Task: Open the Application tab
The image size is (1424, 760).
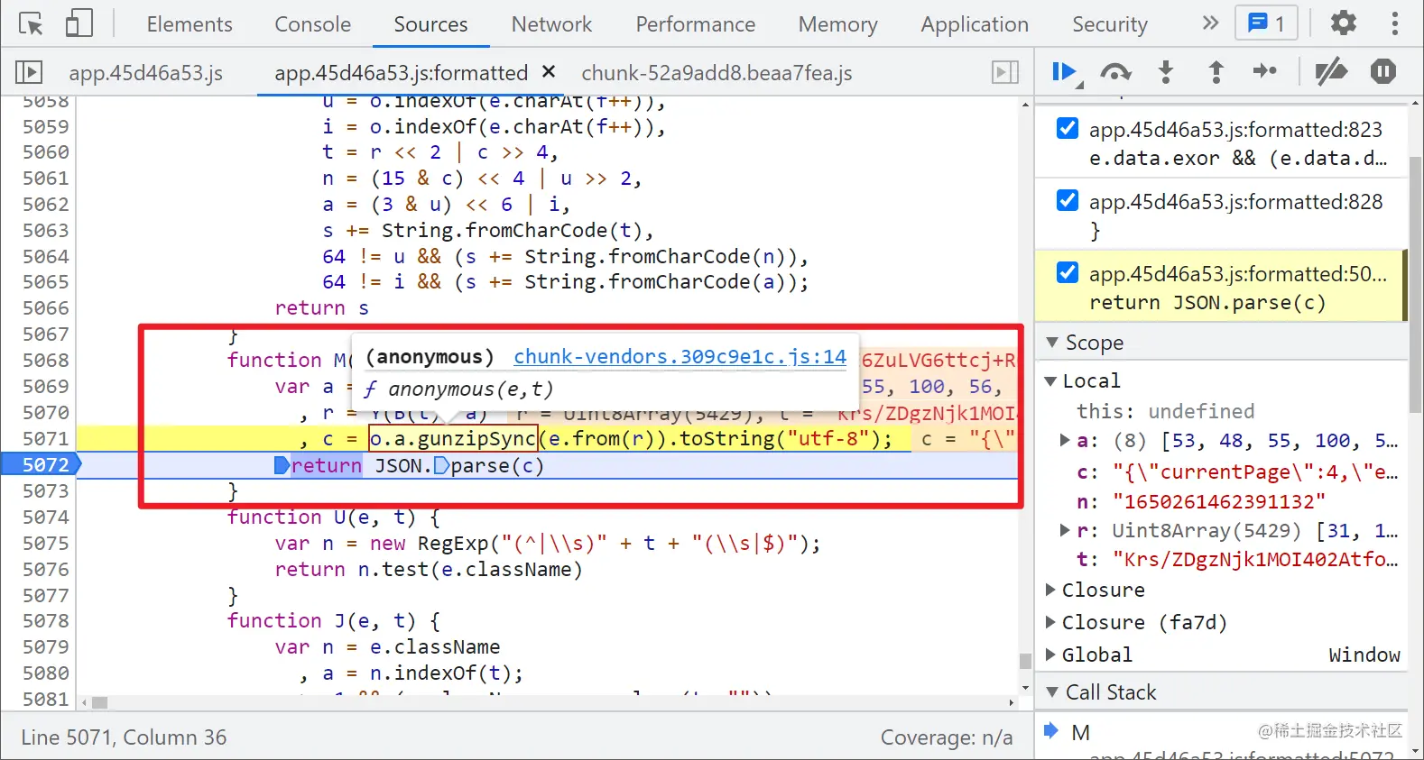Action: 975,24
